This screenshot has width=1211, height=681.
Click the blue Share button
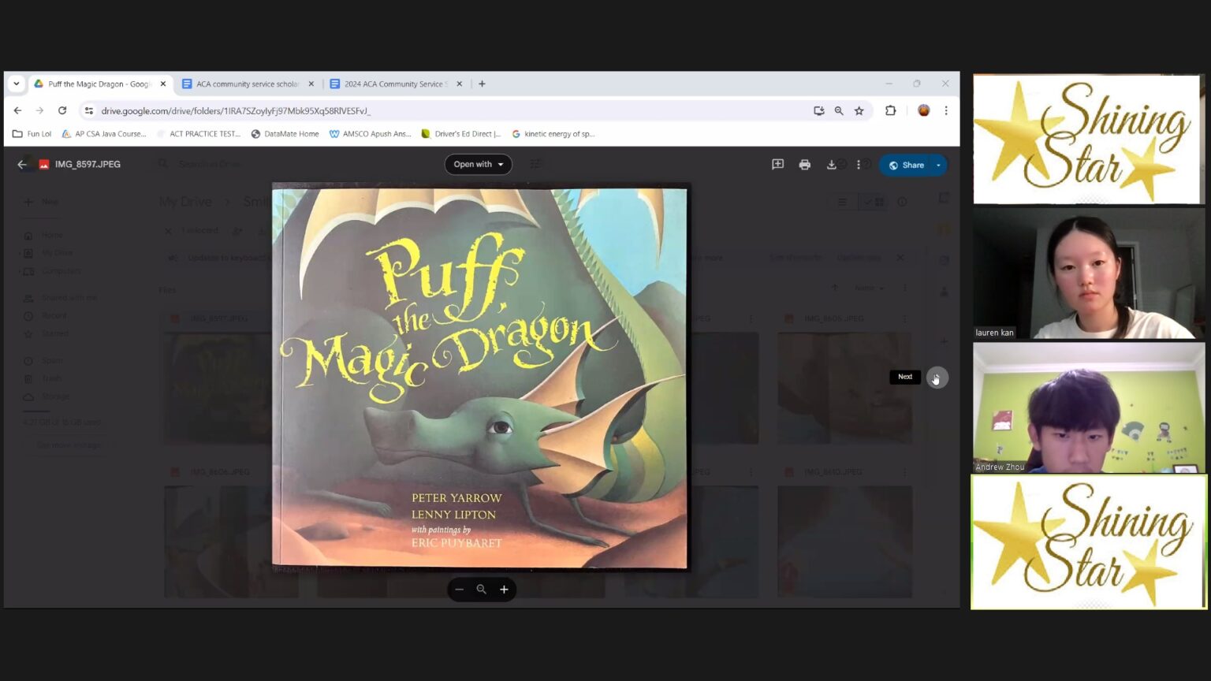tap(907, 165)
